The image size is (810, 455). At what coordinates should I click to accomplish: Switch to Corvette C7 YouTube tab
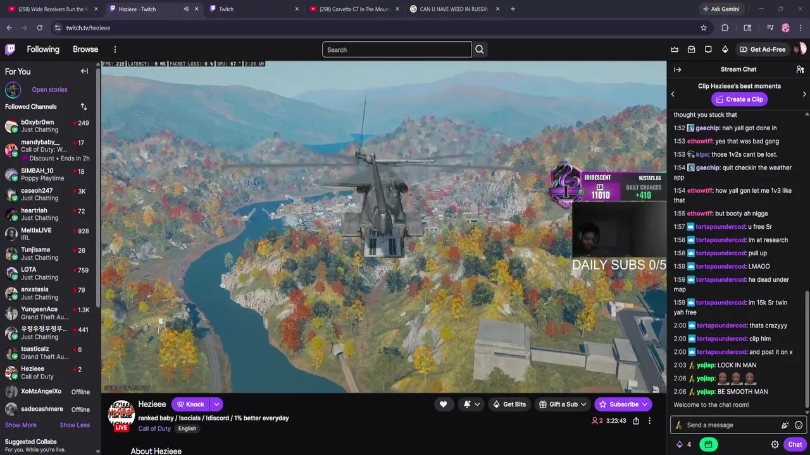tap(354, 9)
